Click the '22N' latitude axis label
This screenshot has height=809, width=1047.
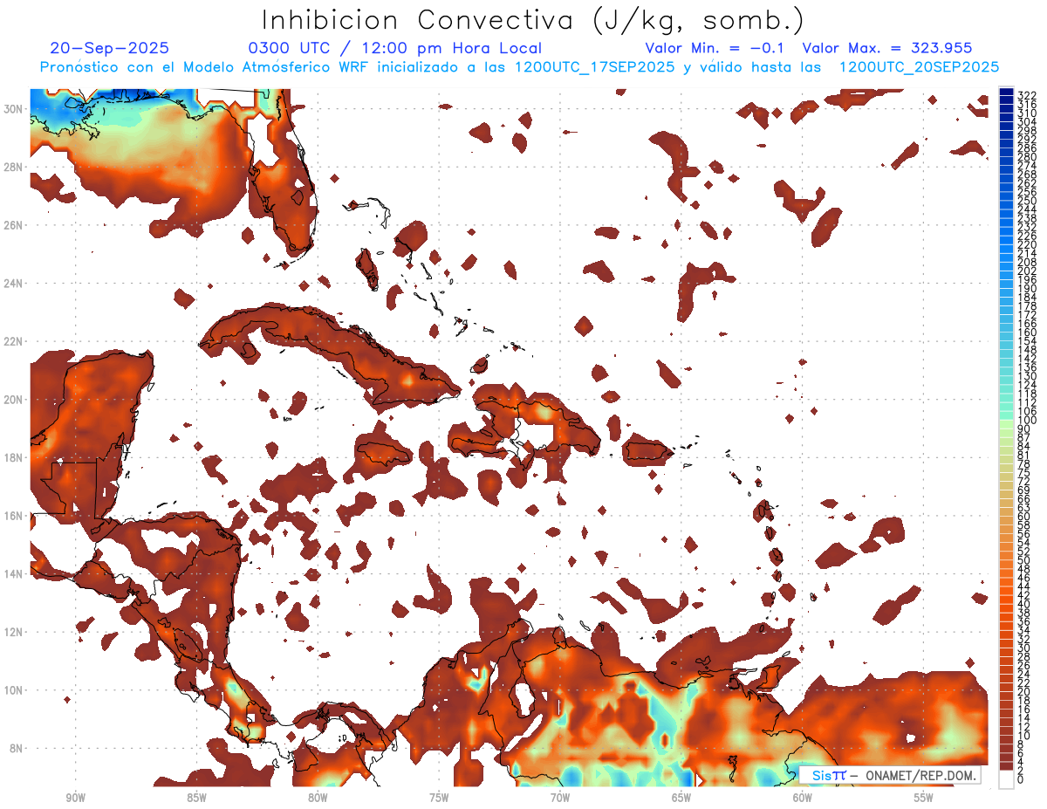click(x=15, y=341)
